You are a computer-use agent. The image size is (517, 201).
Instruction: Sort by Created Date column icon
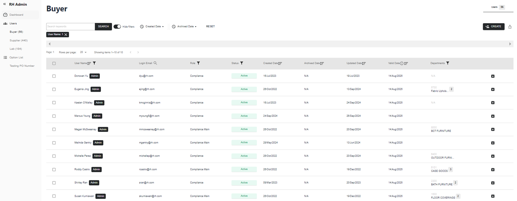[x=280, y=63]
